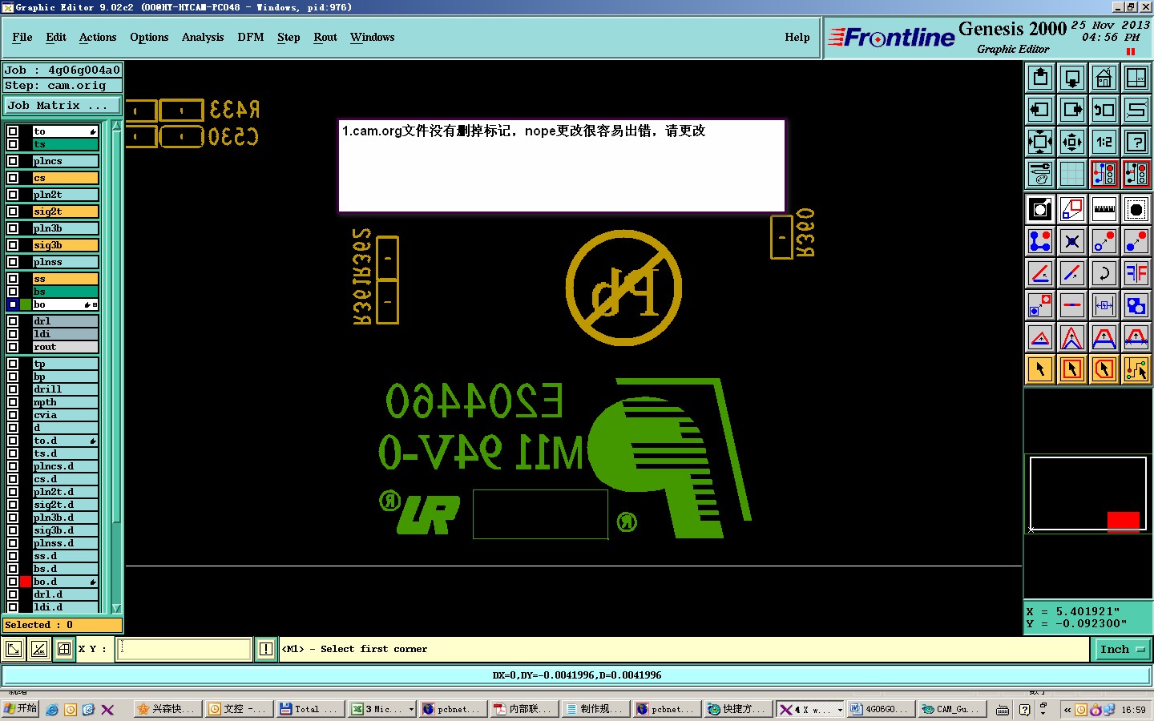The height and width of the screenshot is (721, 1154).
Task: Open the Actions menu
Action: tap(98, 37)
